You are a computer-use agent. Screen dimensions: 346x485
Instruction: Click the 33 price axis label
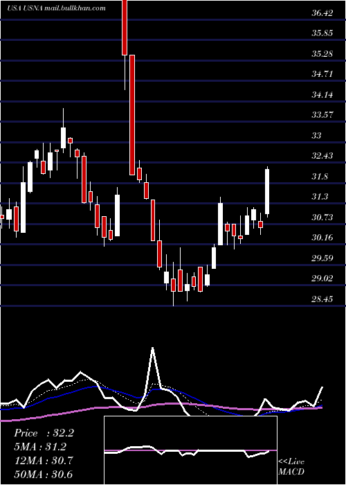point(317,135)
